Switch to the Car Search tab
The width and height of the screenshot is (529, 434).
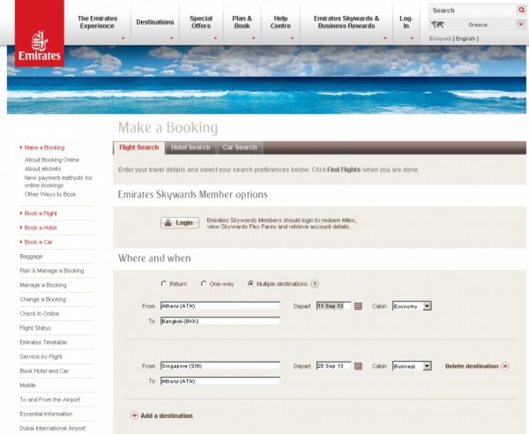(x=239, y=147)
